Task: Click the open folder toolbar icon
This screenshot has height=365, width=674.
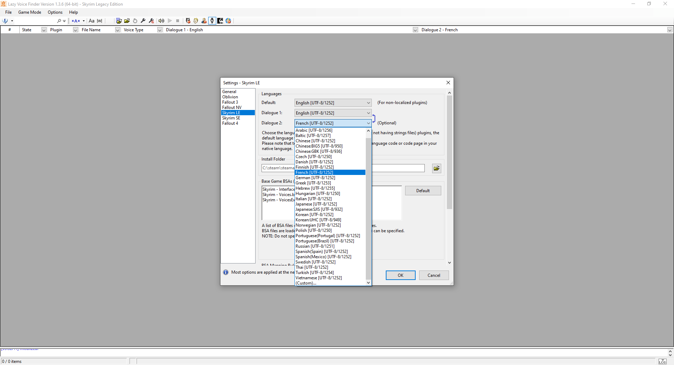Action: pyautogui.click(x=127, y=21)
